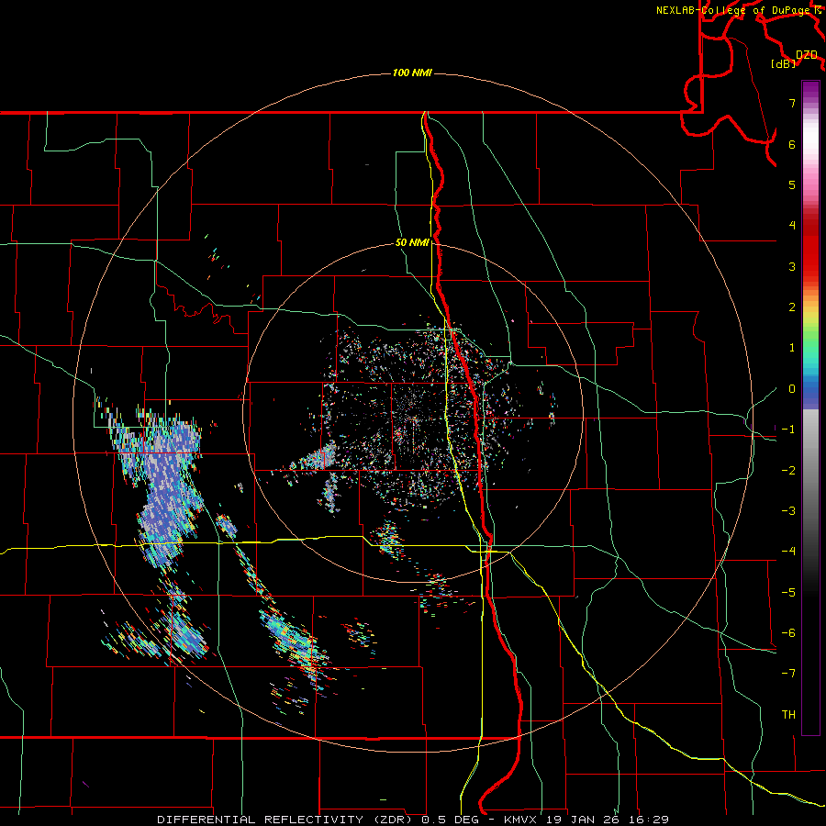Click the -5 value on the color scale
This screenshot has height=826, width=826.
click(x=788, y=593)
